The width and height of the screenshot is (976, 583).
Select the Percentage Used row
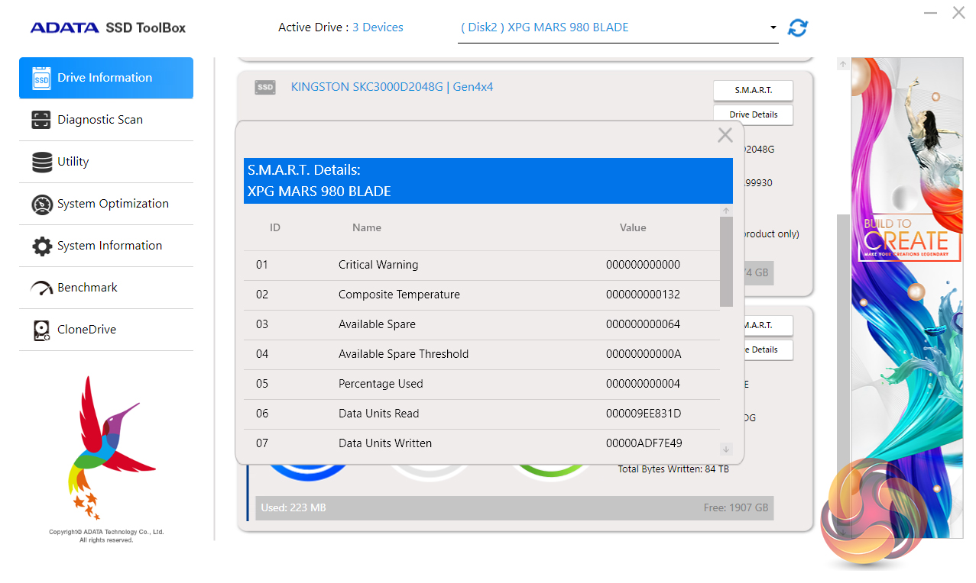coord(482,384)
